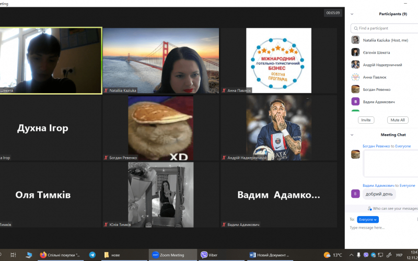This screenshot has height=261, width=418.
Task: Click Євгенія Шекета's avatar in participants list
Action: pyautogui.click(x=355, y=52)
